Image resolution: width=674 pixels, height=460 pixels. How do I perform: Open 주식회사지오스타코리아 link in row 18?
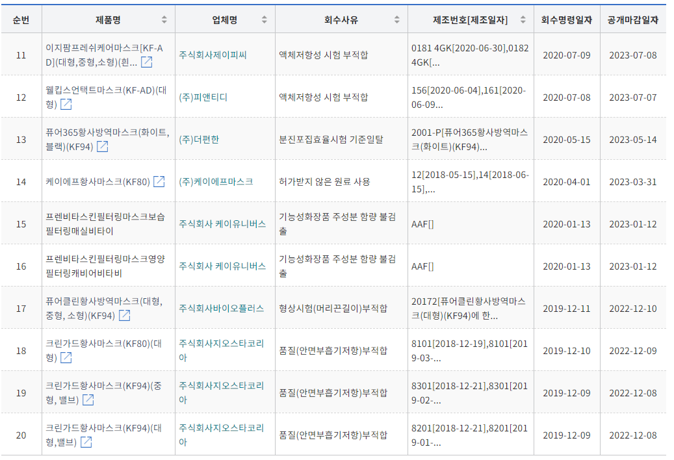point(222,350)
